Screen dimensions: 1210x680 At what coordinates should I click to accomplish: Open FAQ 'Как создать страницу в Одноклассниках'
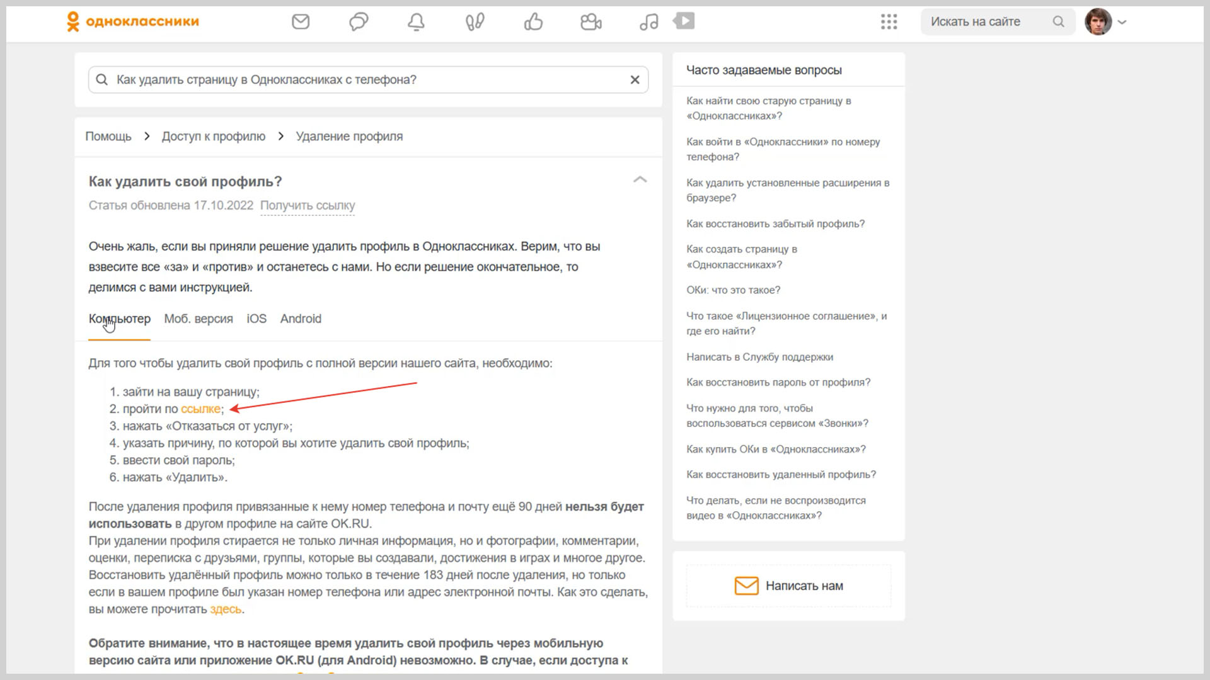pyautogui.click(x=742, y=257)
